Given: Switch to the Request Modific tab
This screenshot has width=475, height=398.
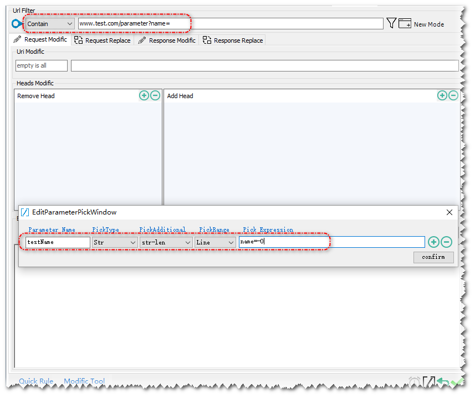Looking at the screenshot, I should pos(40,39).
